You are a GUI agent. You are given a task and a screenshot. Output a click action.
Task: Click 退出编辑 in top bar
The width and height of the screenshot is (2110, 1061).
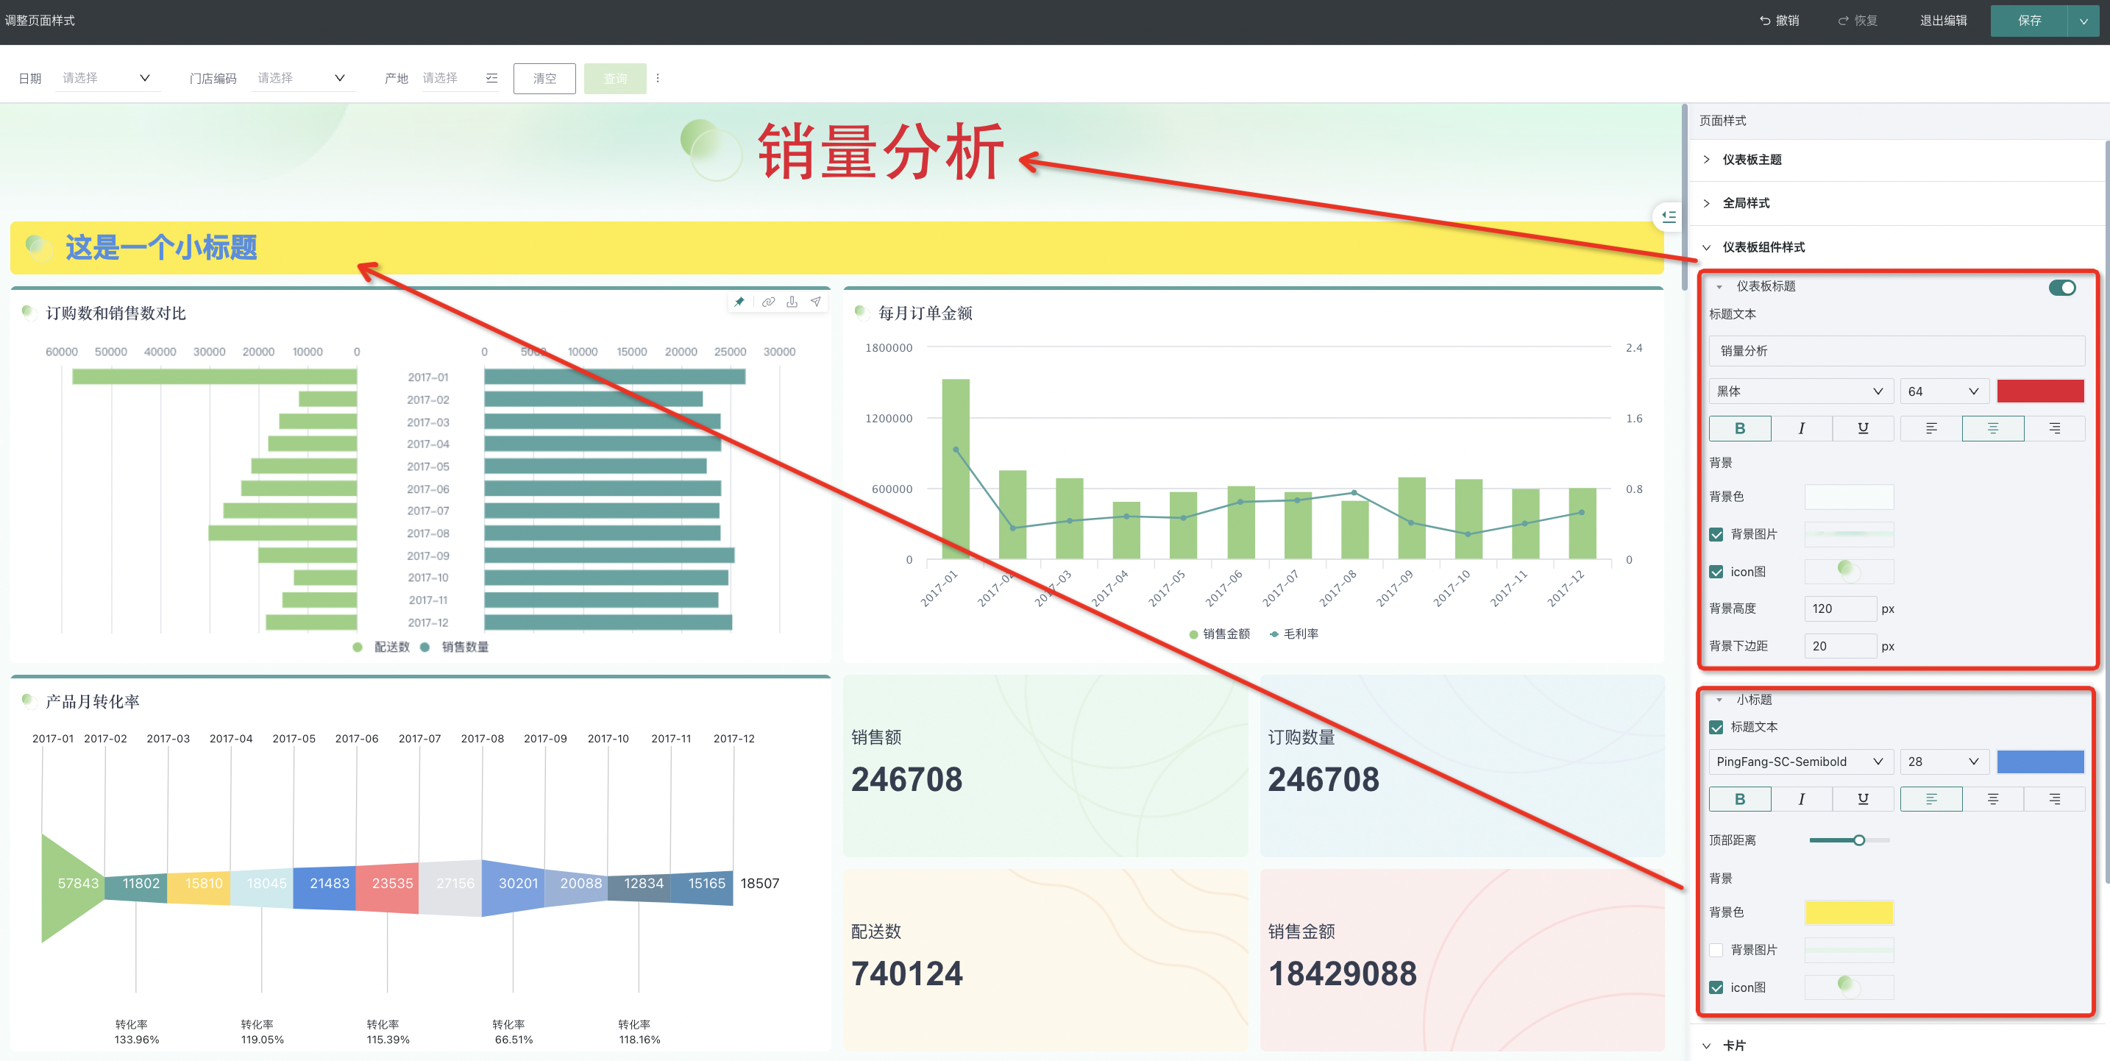pyautogui.click(x=1943, y=21)
